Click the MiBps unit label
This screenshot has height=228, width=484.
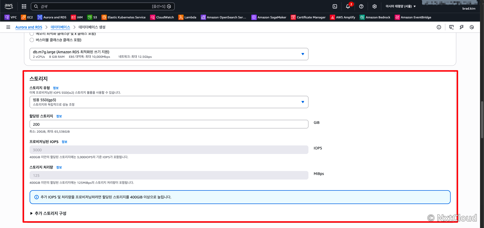pos(319,174)
